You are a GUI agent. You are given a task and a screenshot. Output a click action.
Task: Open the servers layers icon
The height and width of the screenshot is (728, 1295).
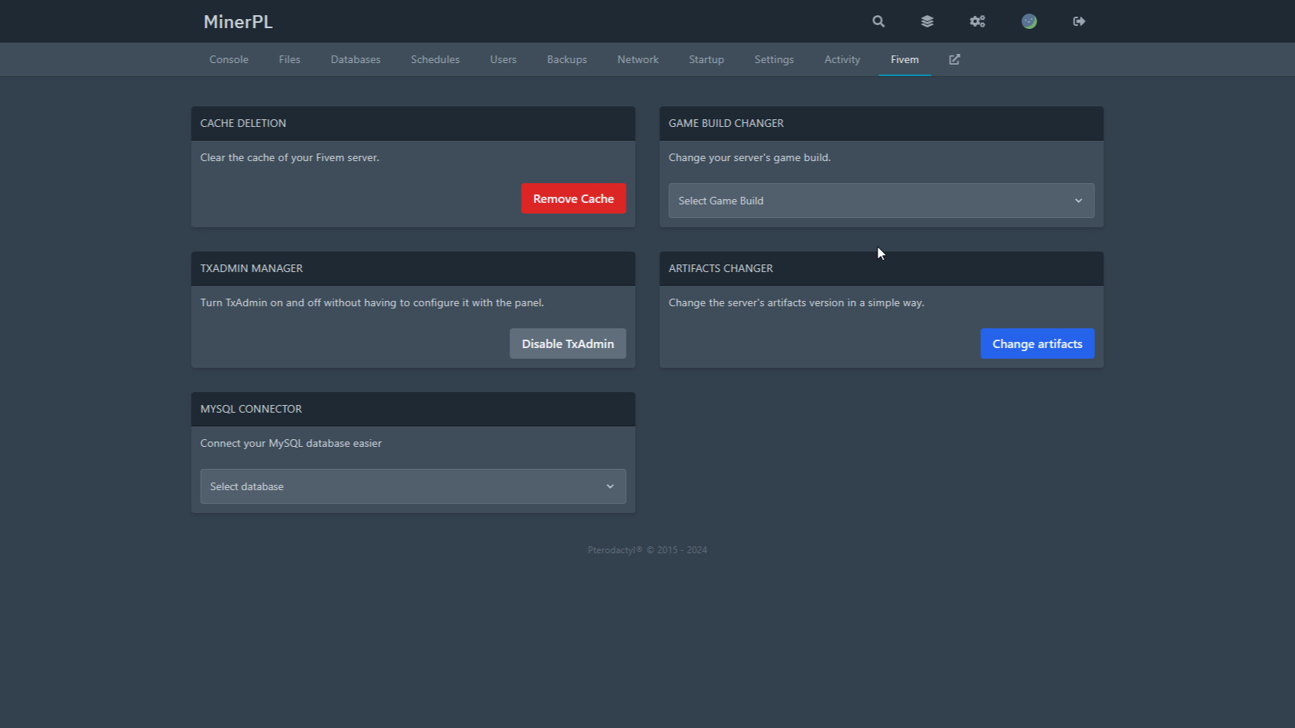pos(927,21)
